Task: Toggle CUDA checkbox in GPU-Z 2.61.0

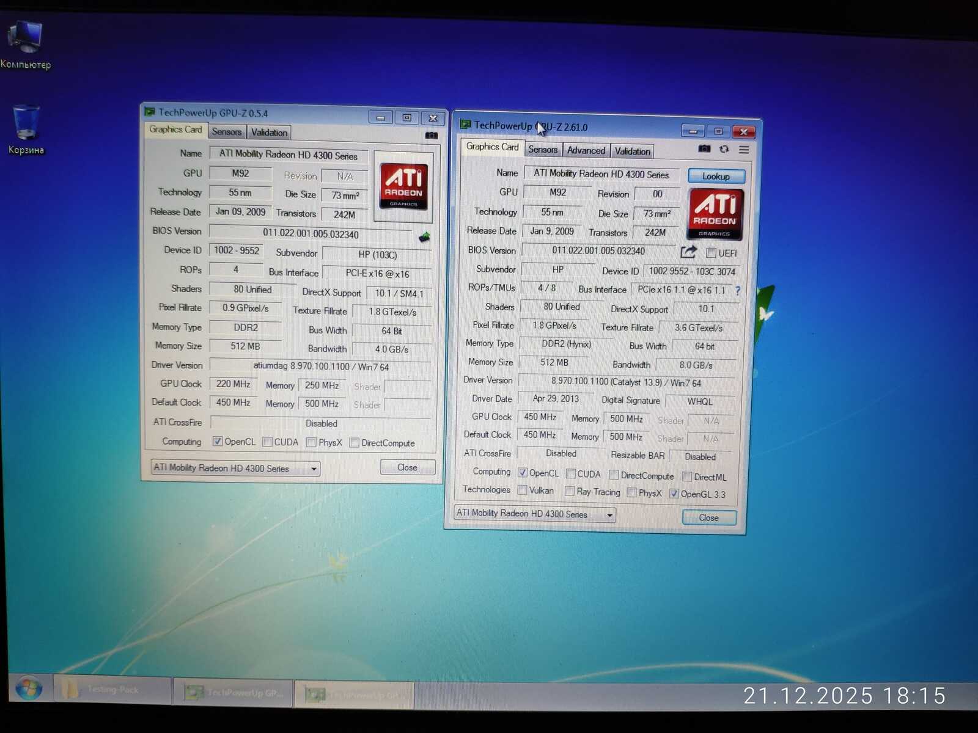Action: 570,473
